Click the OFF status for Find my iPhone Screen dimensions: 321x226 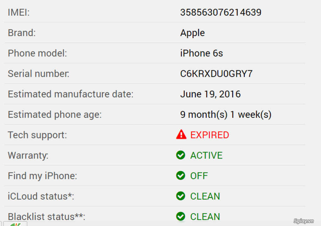[x=199, y=176]
